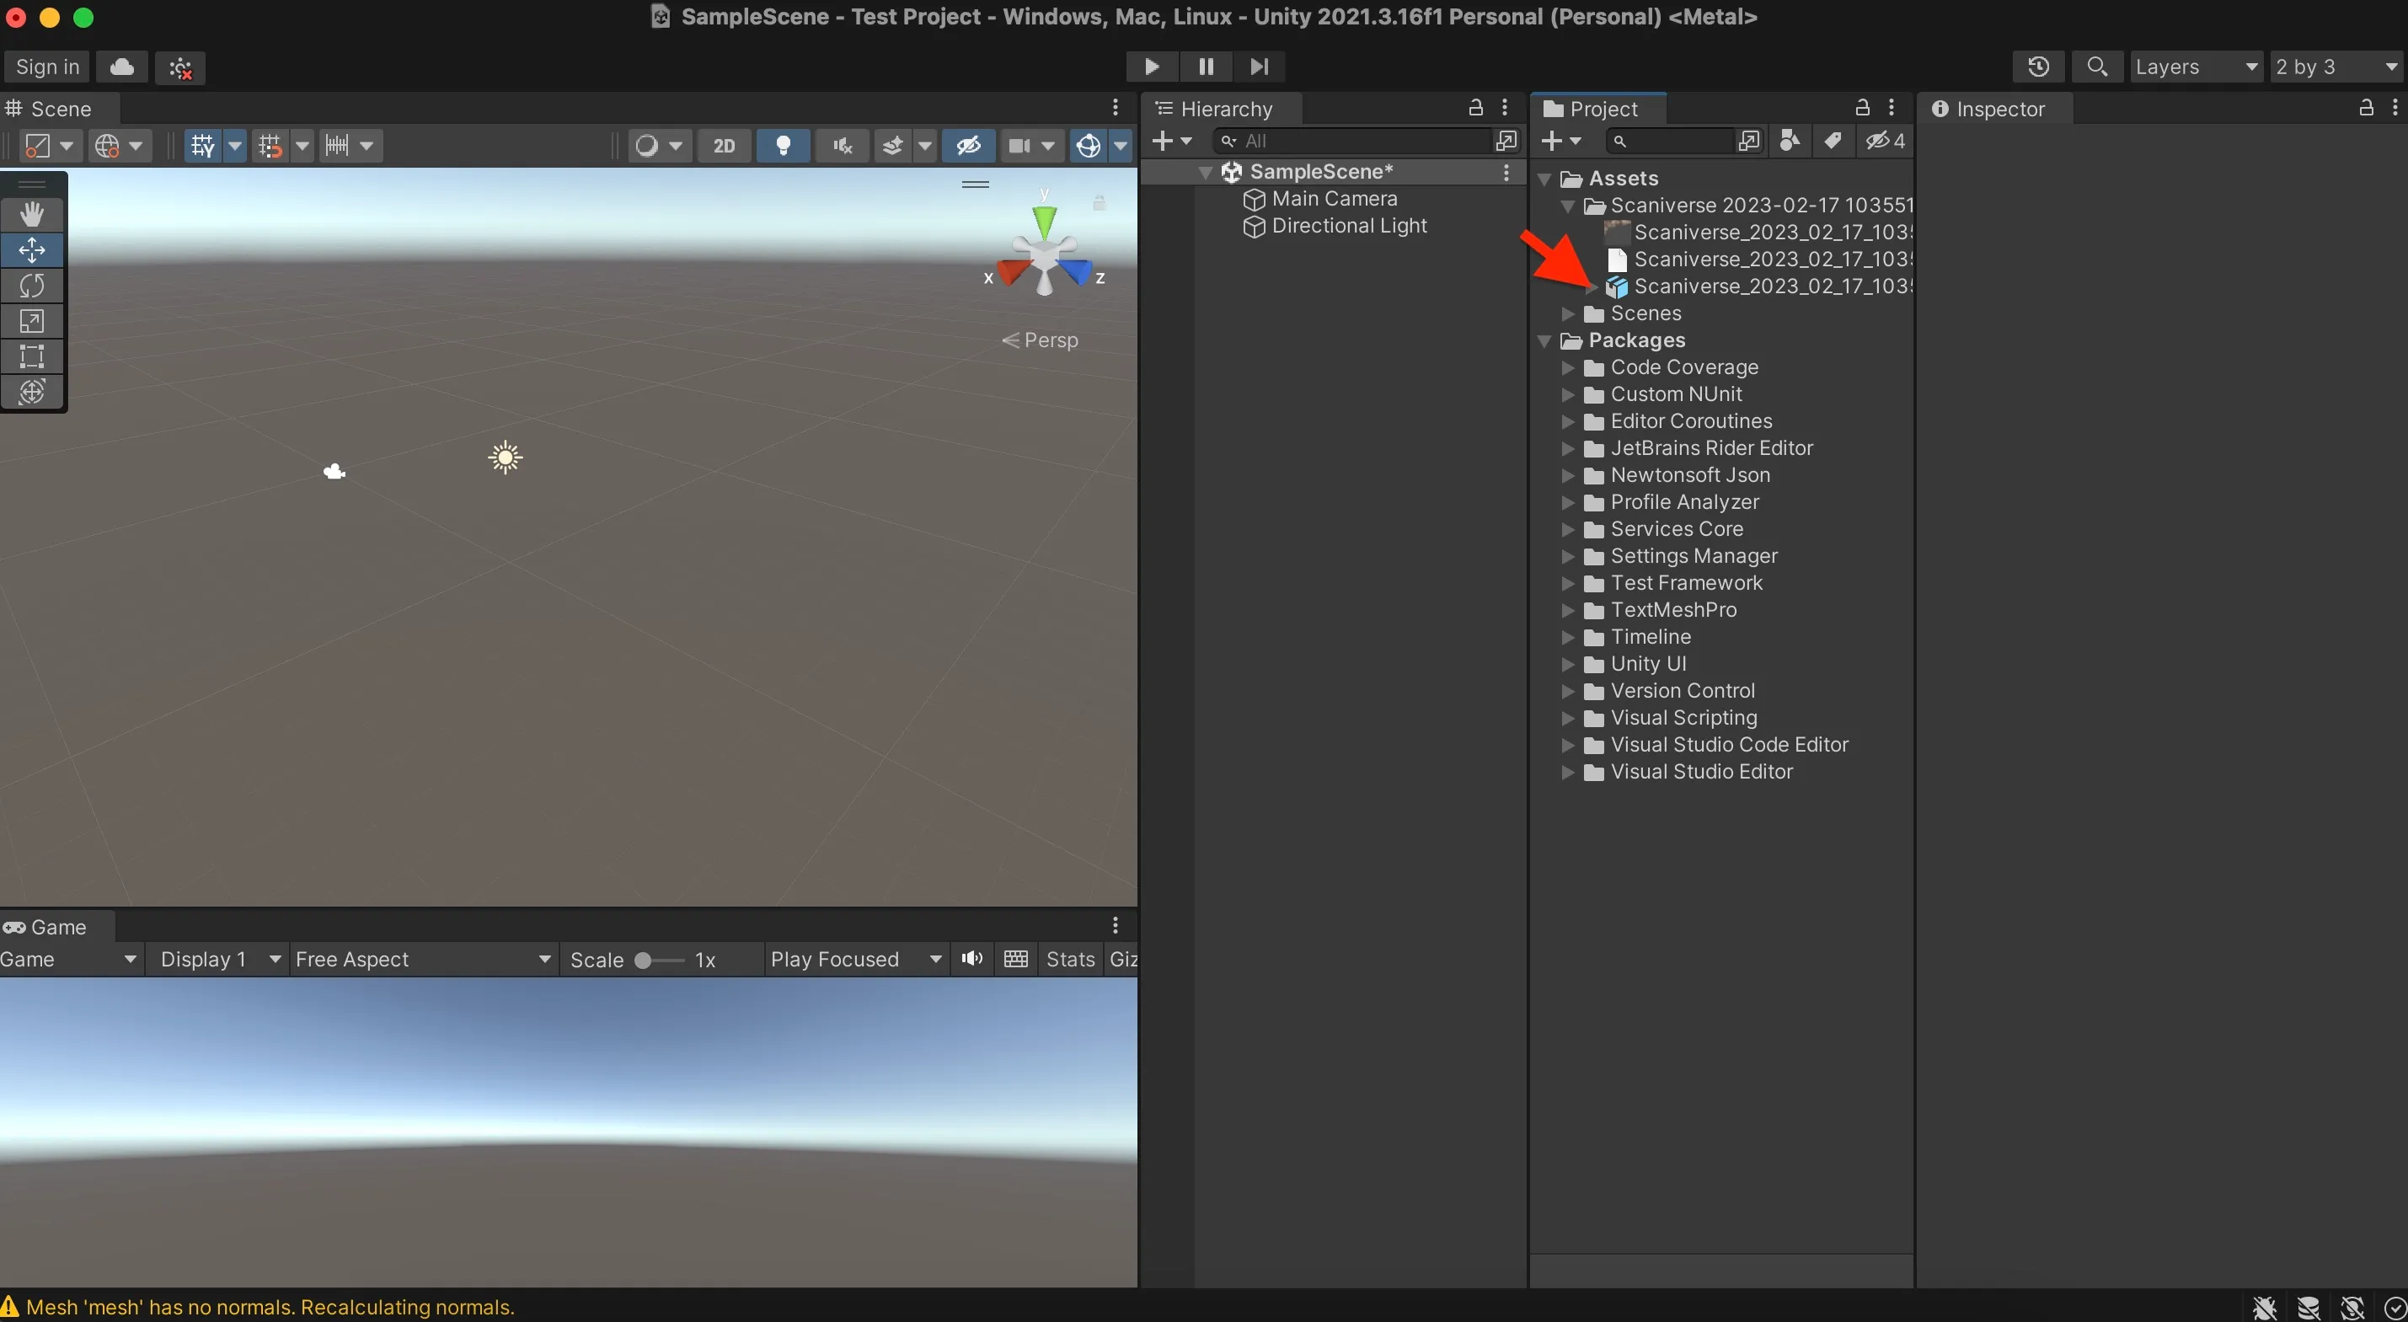Viewport: 2408px width, 1322px height.
Task: Select the Hand view tool
Action: 32,214
